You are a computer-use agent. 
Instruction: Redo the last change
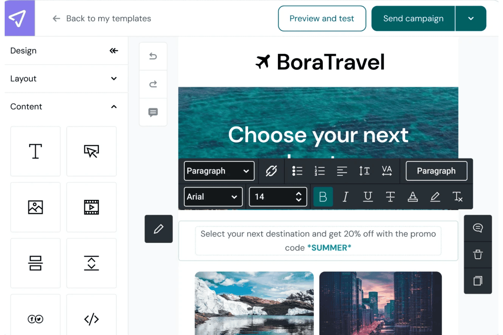pos(153,84)
